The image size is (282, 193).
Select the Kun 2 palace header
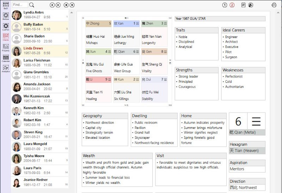point(126,80)
